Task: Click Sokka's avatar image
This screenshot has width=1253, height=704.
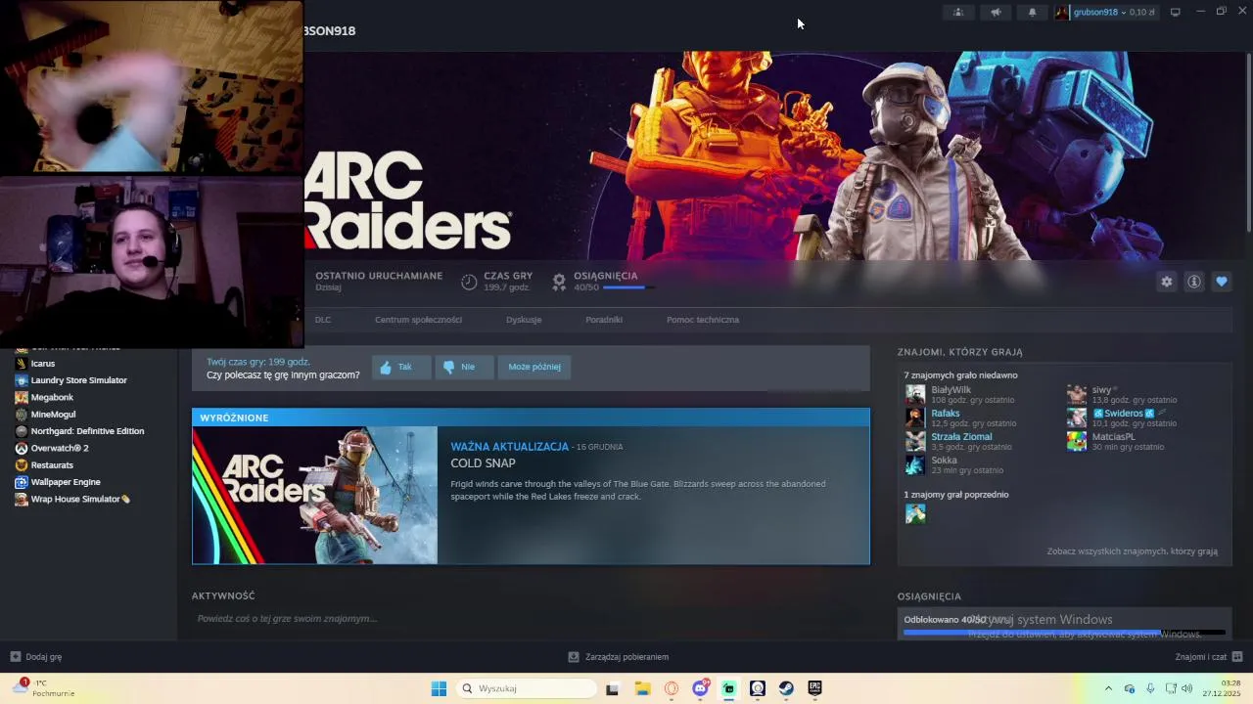Action: pos(915,464)
